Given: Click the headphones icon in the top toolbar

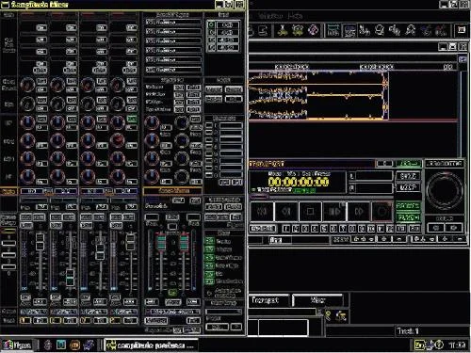Looking at the screenshot, I should (410, 30).
